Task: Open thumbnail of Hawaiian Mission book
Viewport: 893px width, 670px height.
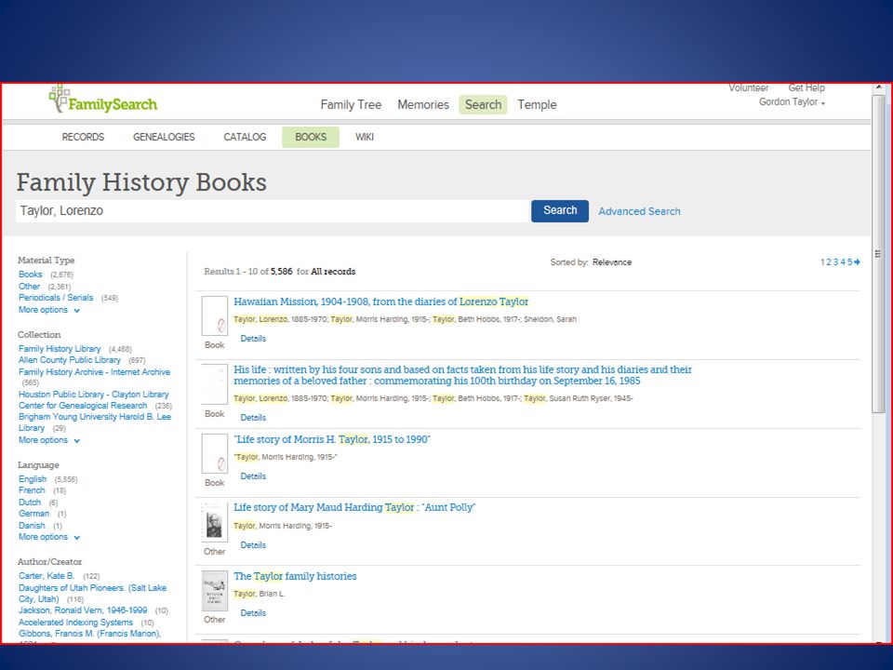Action: (215, 315)
